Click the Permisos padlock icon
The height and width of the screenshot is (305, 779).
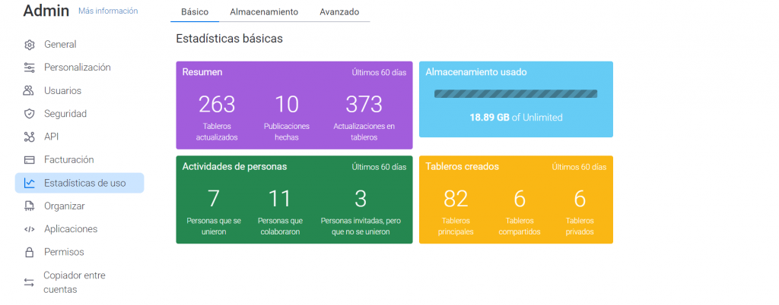click(x=29, y=252)
